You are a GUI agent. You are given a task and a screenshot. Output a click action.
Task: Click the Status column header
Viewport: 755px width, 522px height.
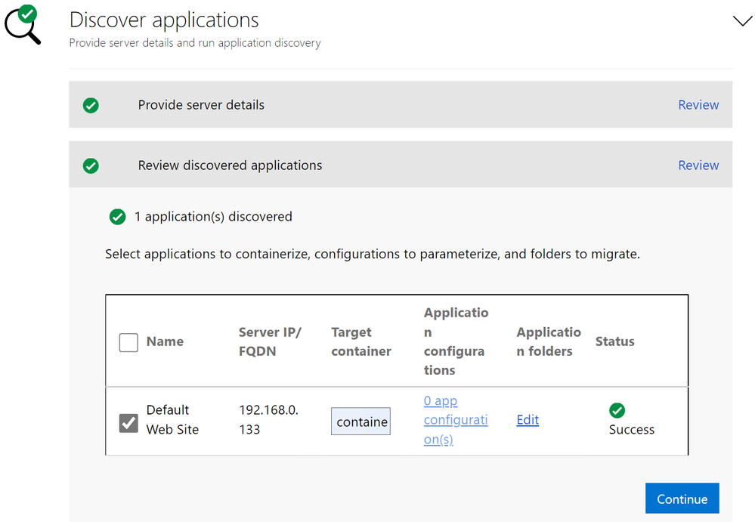614,341
